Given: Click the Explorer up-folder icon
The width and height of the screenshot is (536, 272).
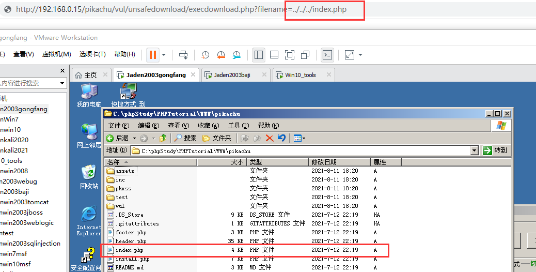Looking at the screenshot, I should pyautogui.click(x=163, y=138).
